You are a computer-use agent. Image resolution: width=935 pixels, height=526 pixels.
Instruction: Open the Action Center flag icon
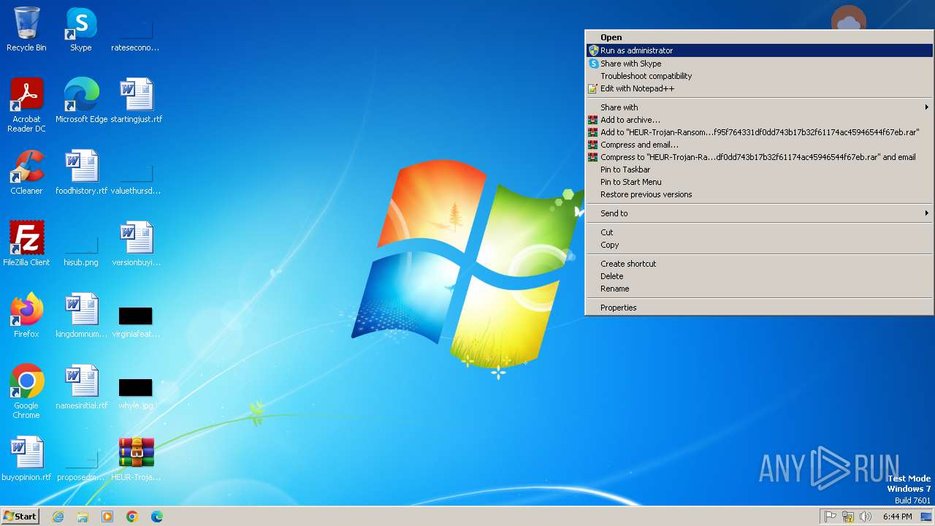pyautogui.click(x=831, y=517)
